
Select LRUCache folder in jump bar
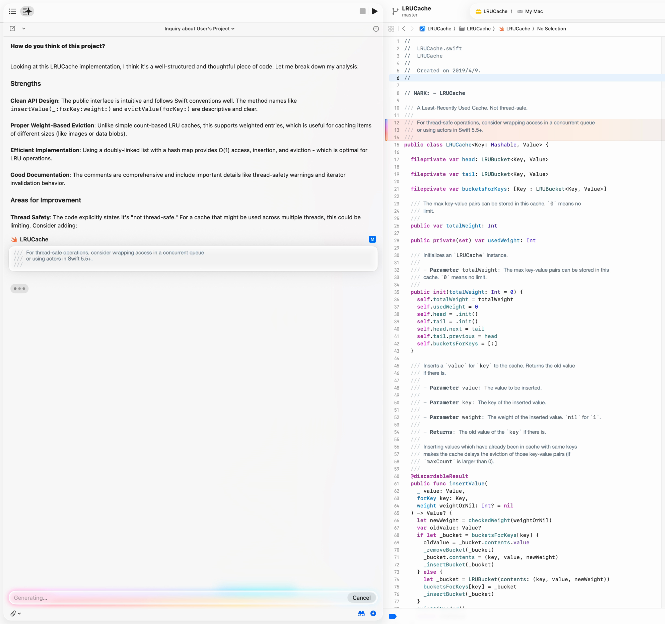pyautogui.click(x=475, y=29)
